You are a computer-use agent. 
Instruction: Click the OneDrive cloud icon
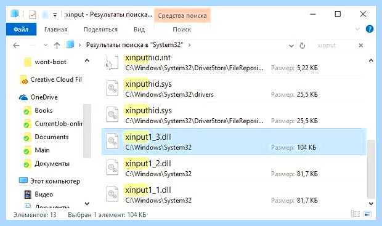(23, 97)
